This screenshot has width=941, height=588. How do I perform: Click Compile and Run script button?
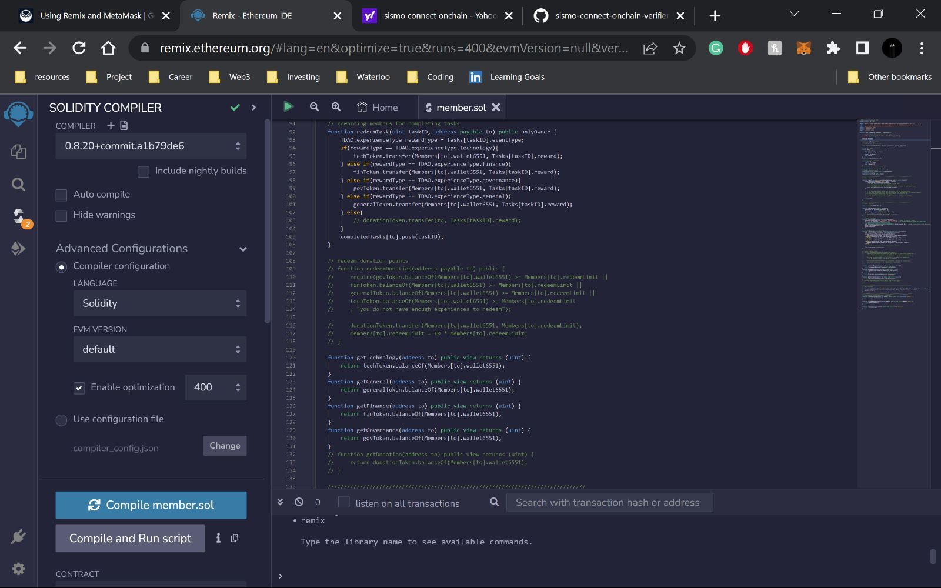pos(131,539)
